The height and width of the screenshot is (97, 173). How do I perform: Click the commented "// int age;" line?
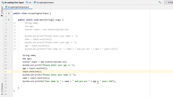[x=24, y=26]
